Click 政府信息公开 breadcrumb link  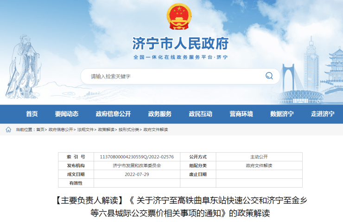pos(61,130)
